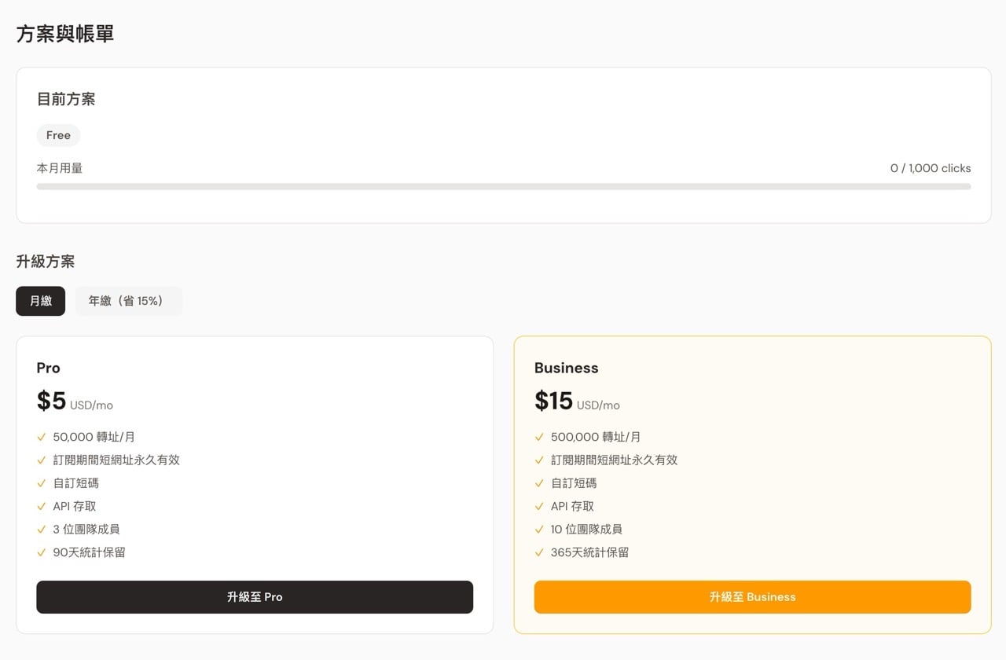1006x660 pixels.
Task: Click the $5 USD/mo price
Action: [75, 401]
